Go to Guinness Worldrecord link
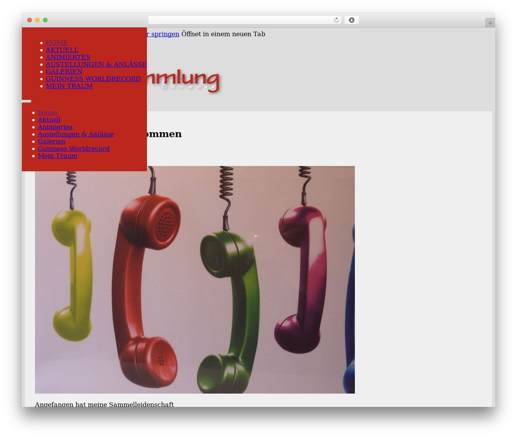This screenshot has width=517, height=438. click(x=74, y=149)
